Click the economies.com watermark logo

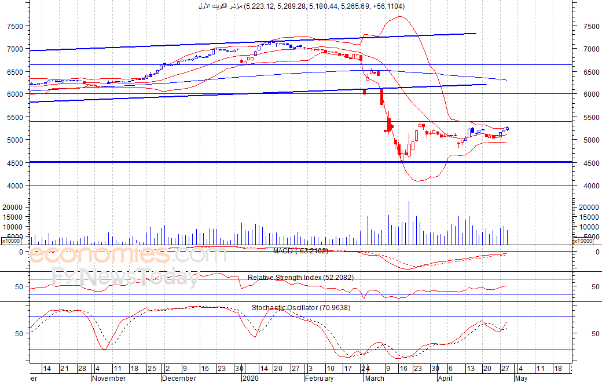127,254
